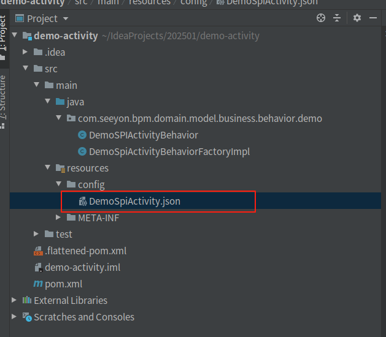Screen dimensions: 386x337
Task: Collapse the src folder
Action: (x=25, y=69)
